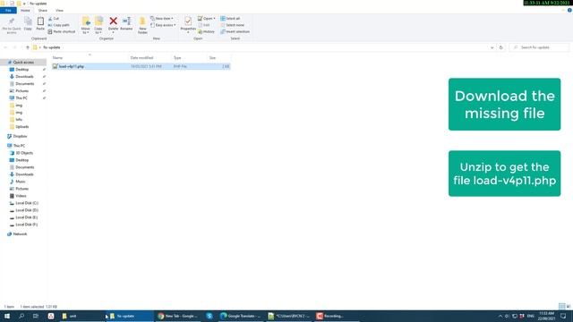Click the Cut scissors command

pos(54,18)
